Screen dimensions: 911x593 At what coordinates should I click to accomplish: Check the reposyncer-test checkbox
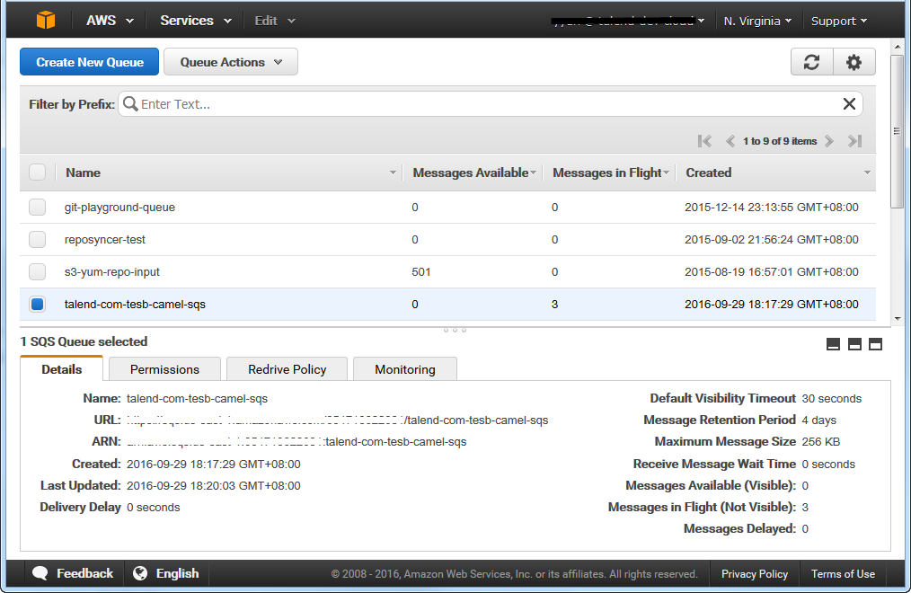(x=37, y=239)
